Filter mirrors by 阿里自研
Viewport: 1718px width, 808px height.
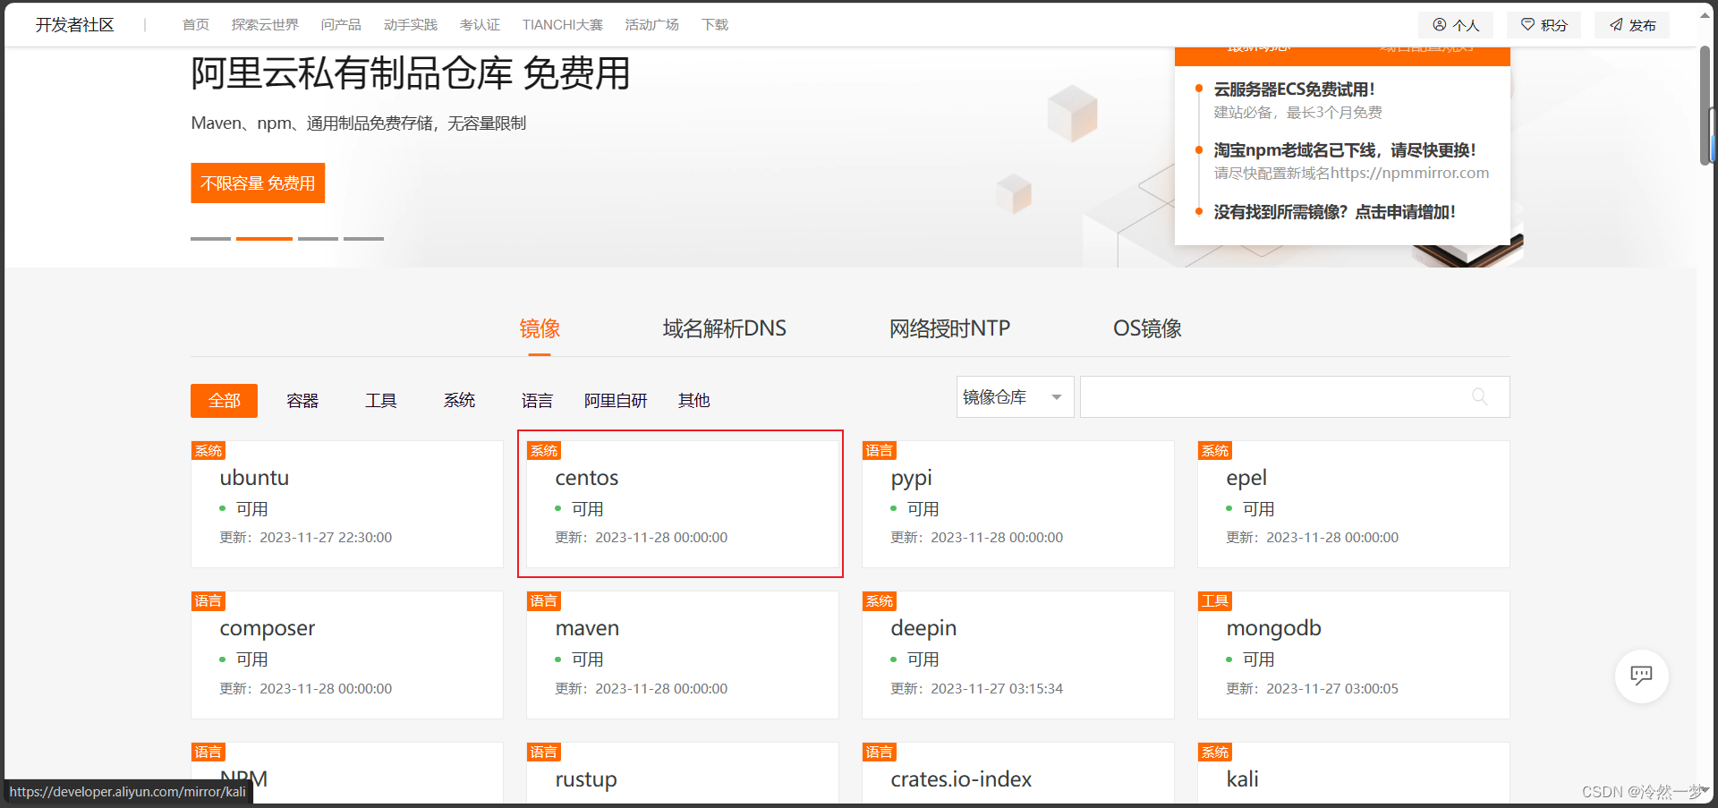pyautogui.click(x=616, y=400)
